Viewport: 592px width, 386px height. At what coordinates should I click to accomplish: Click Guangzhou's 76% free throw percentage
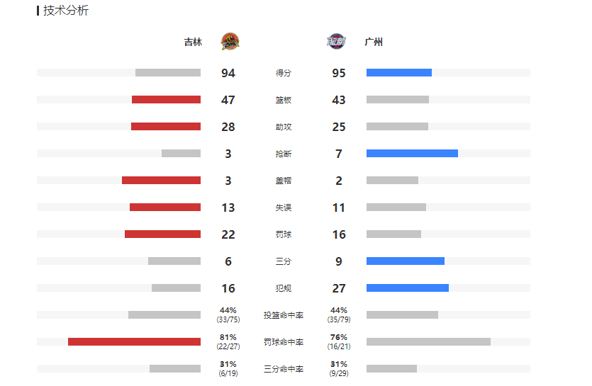(x=339, y=337)
